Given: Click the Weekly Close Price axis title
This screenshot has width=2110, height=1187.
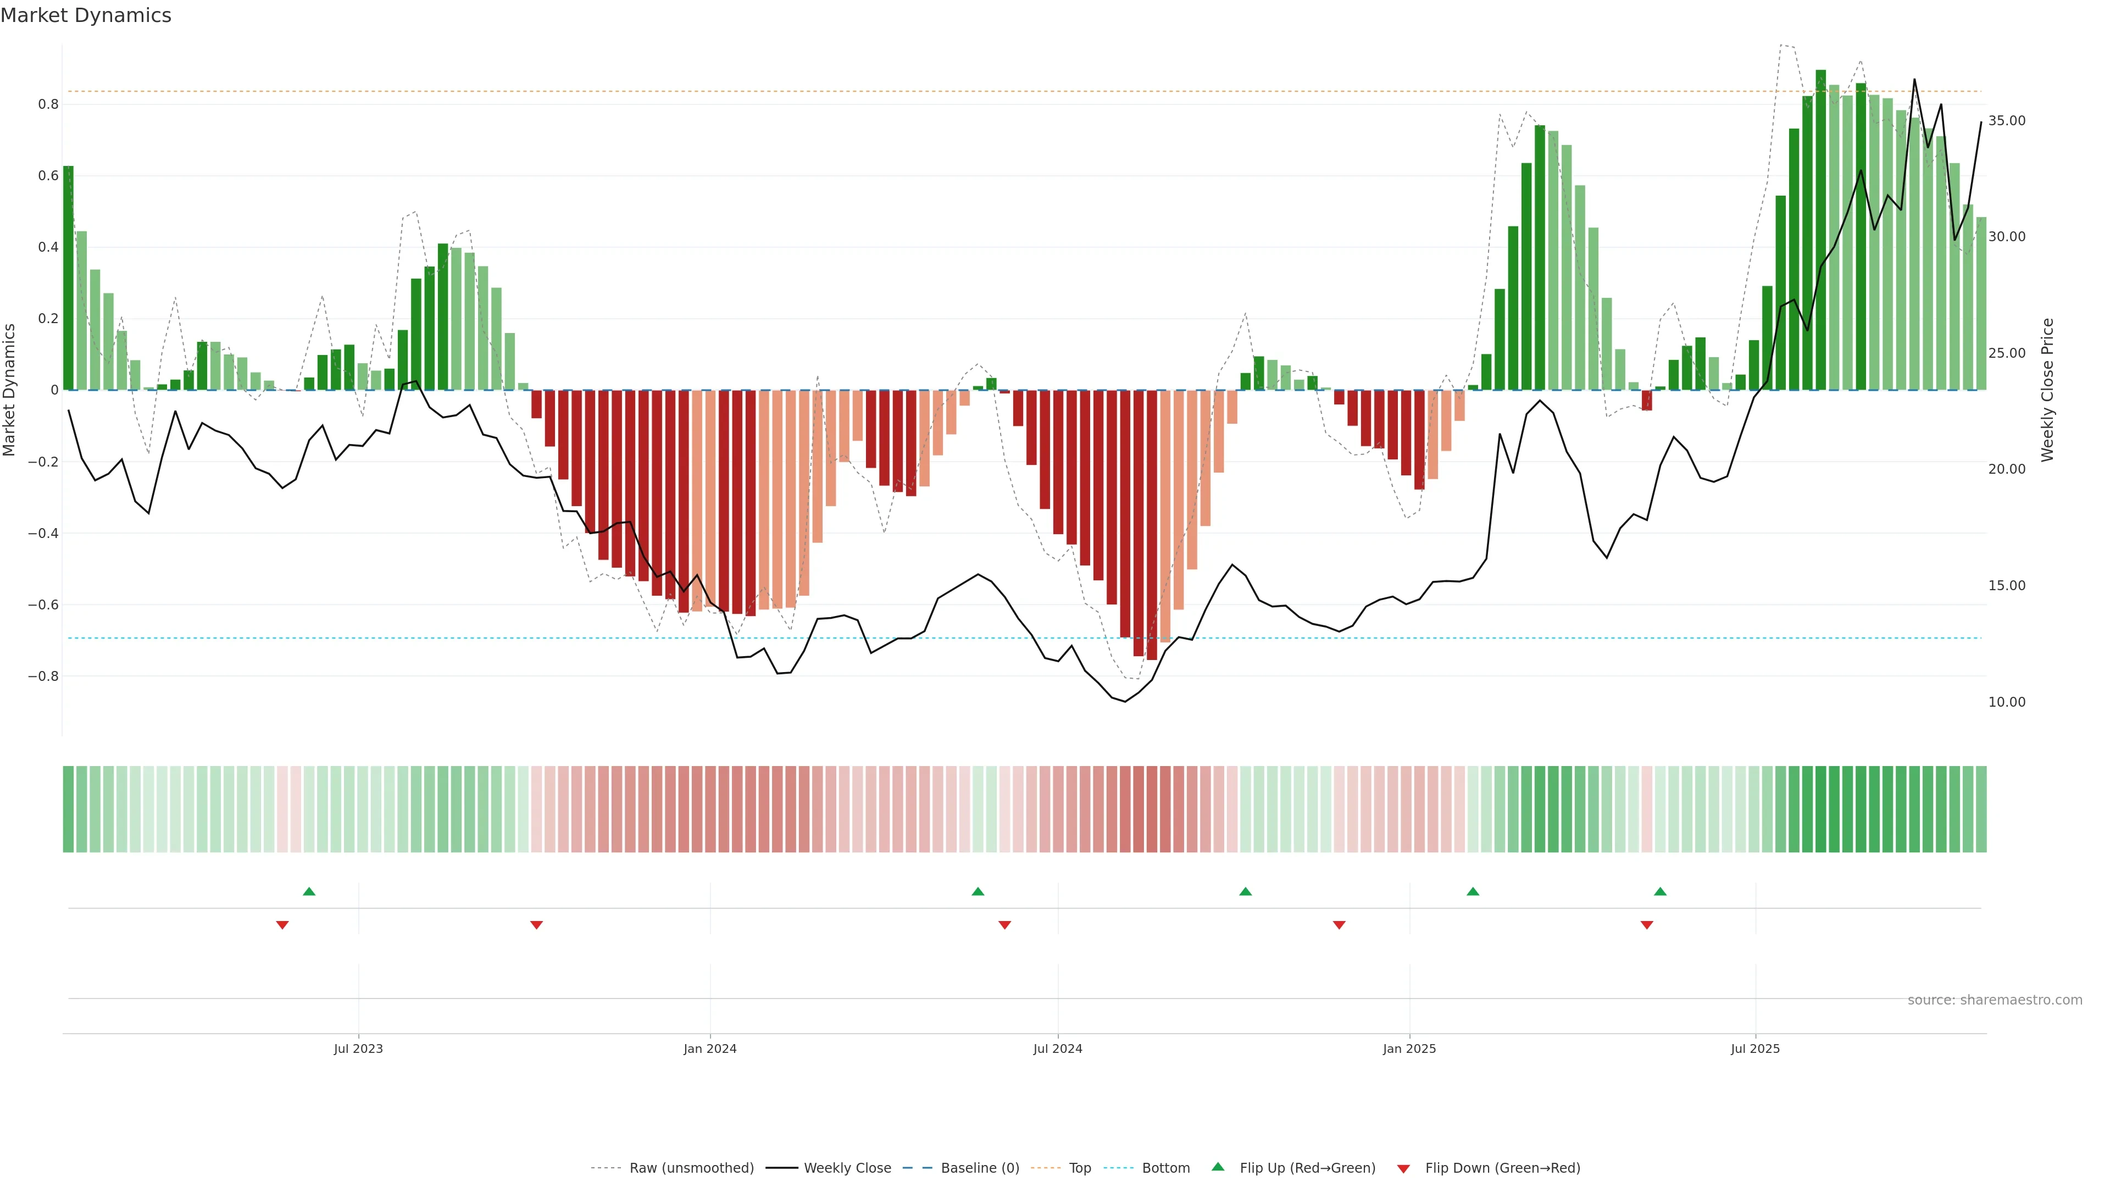Looking at the screenshot, I should point(2048,390).
